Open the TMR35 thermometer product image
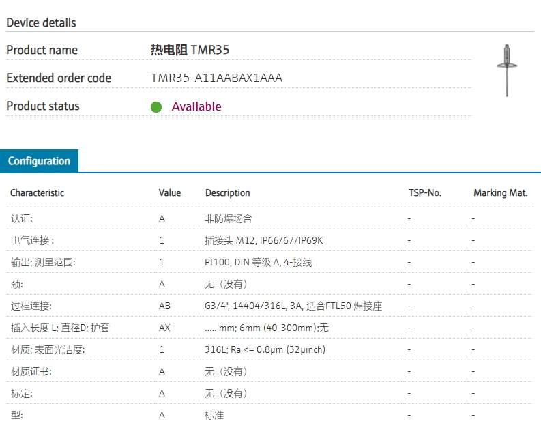Screen dimensions: 541x432 (x=506, y=70)
